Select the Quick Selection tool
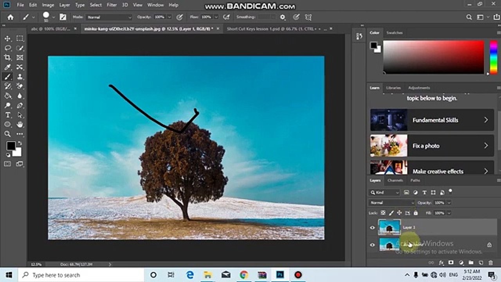The image size is (501, 282). point(20,48)
